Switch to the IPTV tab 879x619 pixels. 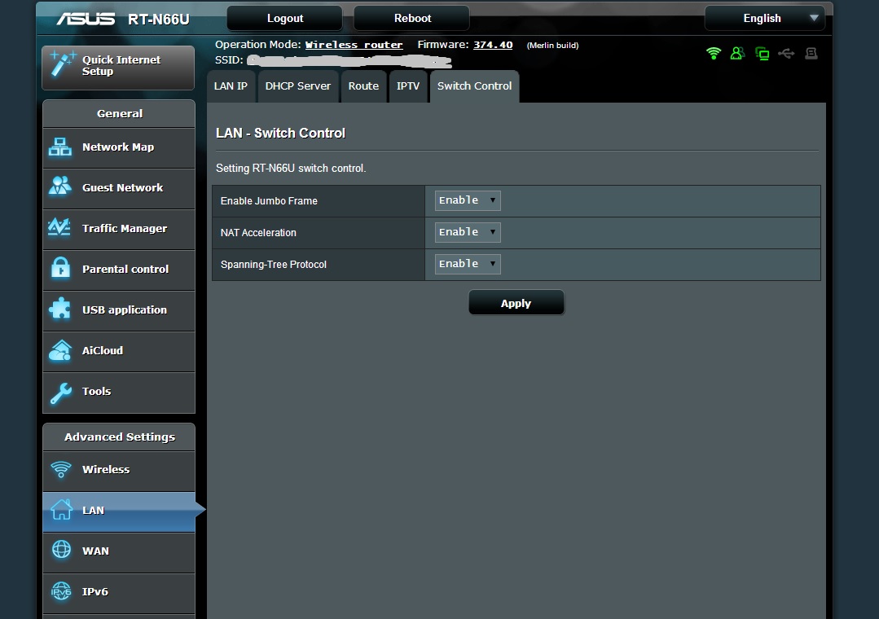pyautogui.click(x=408, y=86)
